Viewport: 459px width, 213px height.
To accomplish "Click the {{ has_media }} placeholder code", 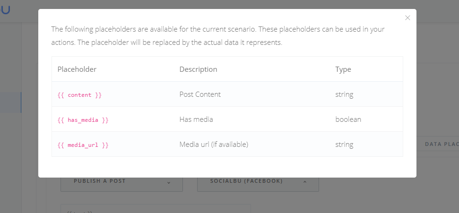I will (83, 120).
